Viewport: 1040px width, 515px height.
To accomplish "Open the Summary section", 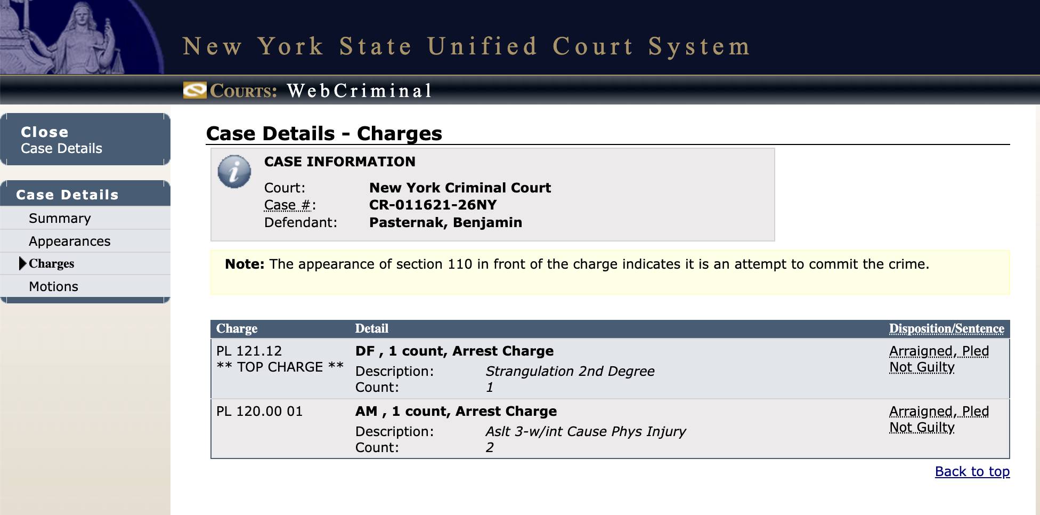I will (60, 218).
